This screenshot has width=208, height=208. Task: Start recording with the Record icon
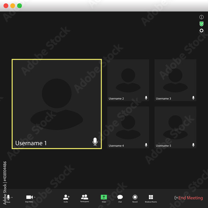135,197
